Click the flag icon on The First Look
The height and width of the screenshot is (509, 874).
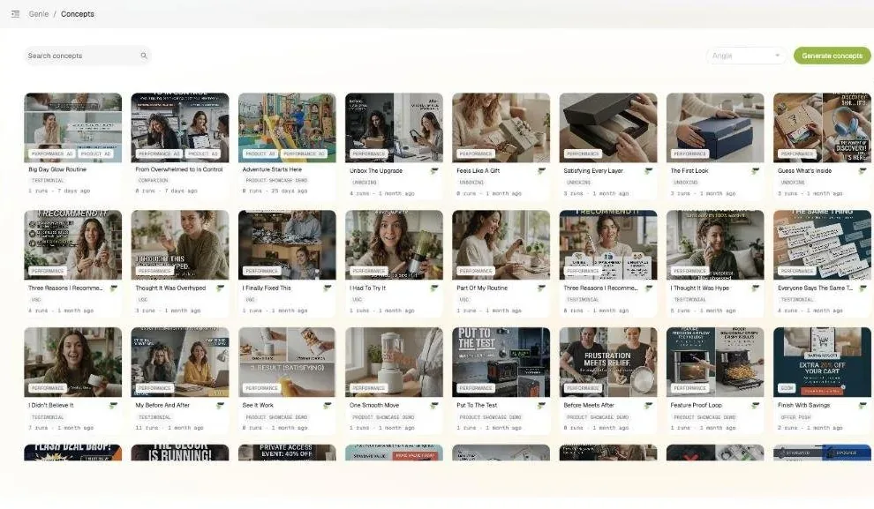[756, 171]
